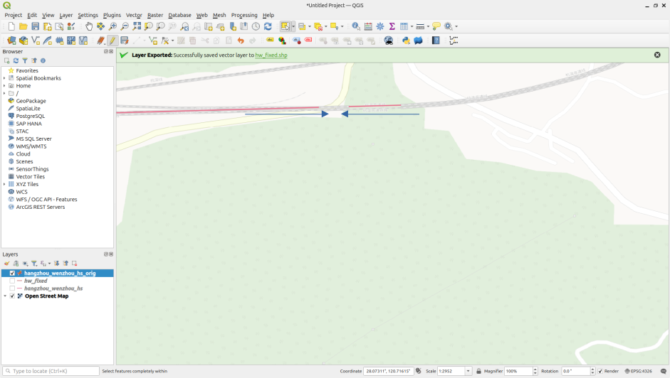
Task: Toggle Editing with the pencil icon
Action: (112, 40)
